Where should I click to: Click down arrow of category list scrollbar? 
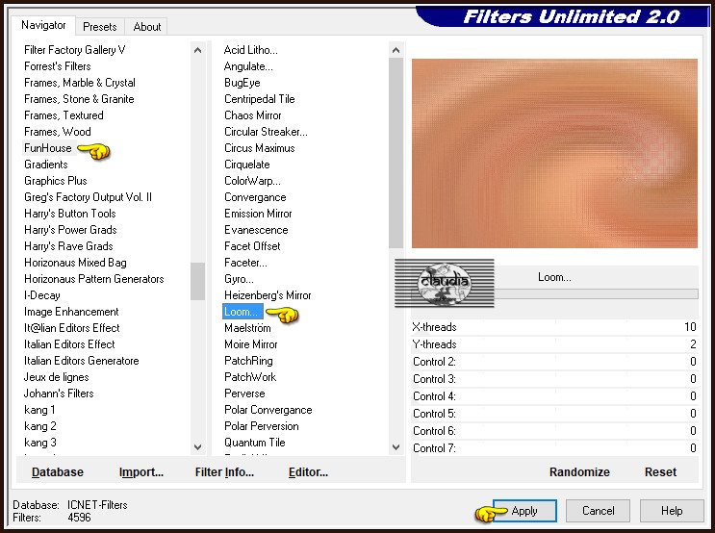197,446
